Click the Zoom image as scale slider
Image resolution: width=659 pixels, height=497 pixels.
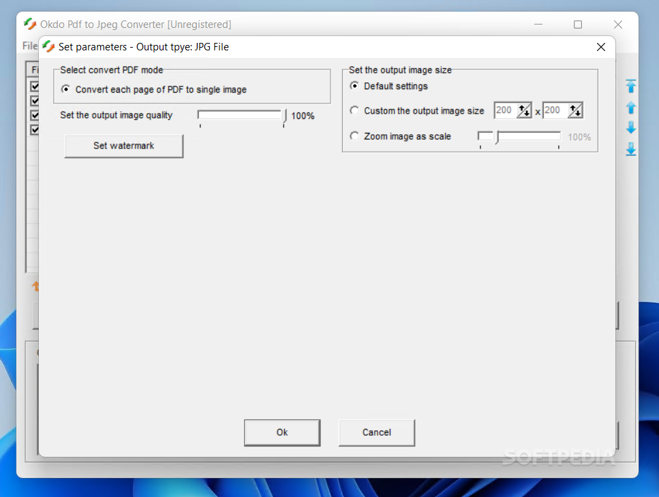(x=519, y=138)
